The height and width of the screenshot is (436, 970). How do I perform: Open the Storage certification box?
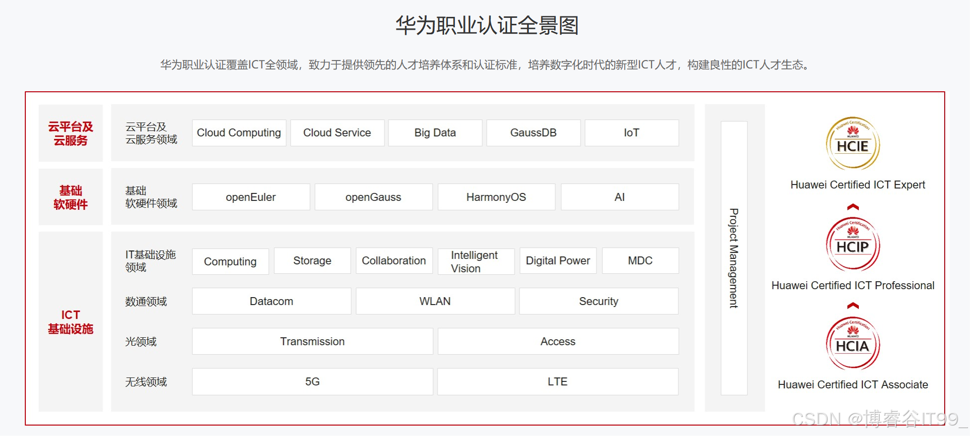(x=313, y=261)
